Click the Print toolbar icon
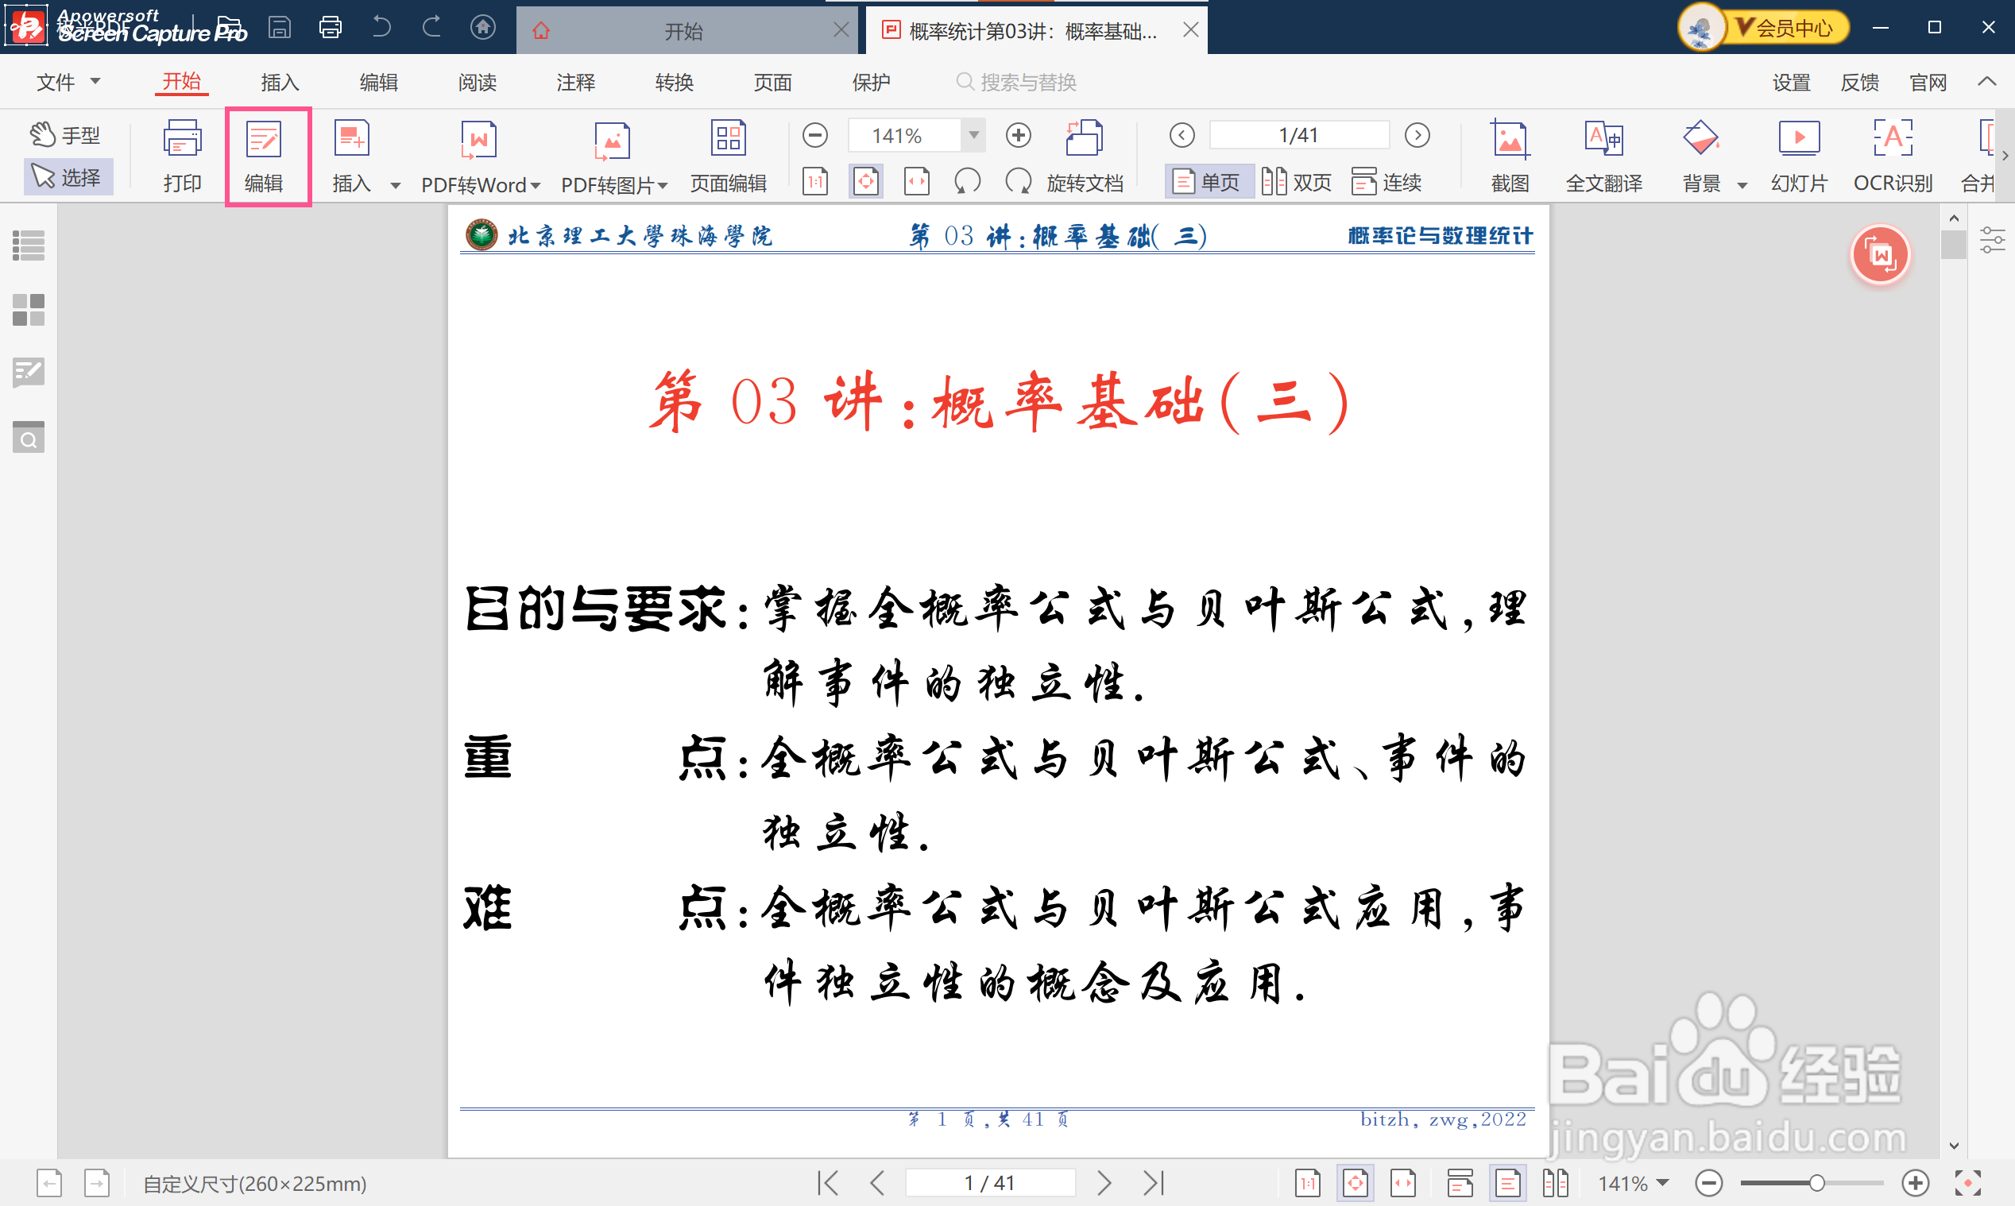The image size is (2015, 1206). tap(181, 154)
